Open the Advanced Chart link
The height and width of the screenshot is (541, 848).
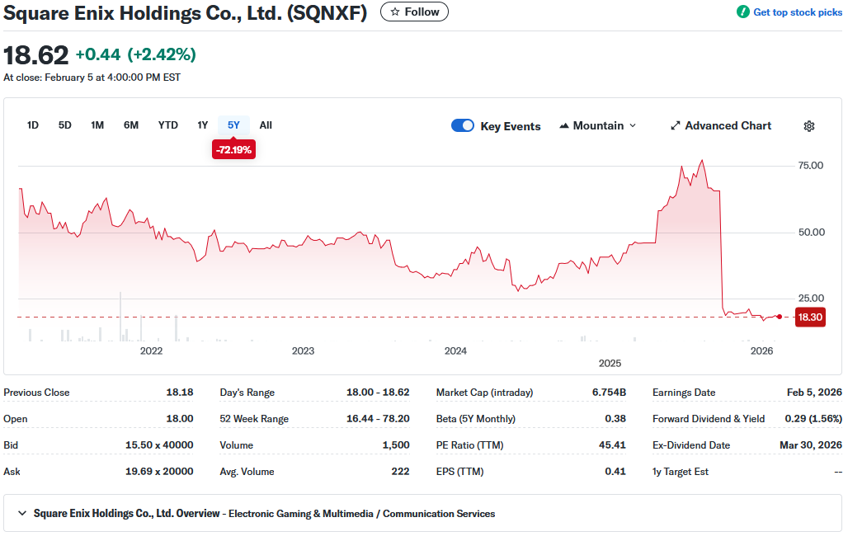tap(728, 126)
